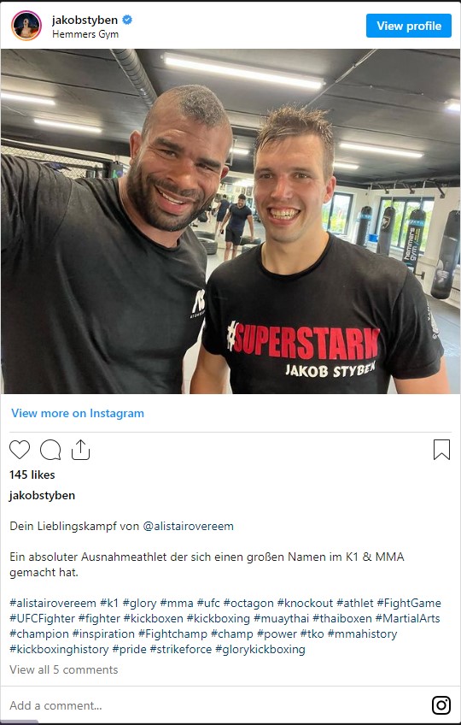Open the #glorykickboxing hashtag

coord(260,649)
